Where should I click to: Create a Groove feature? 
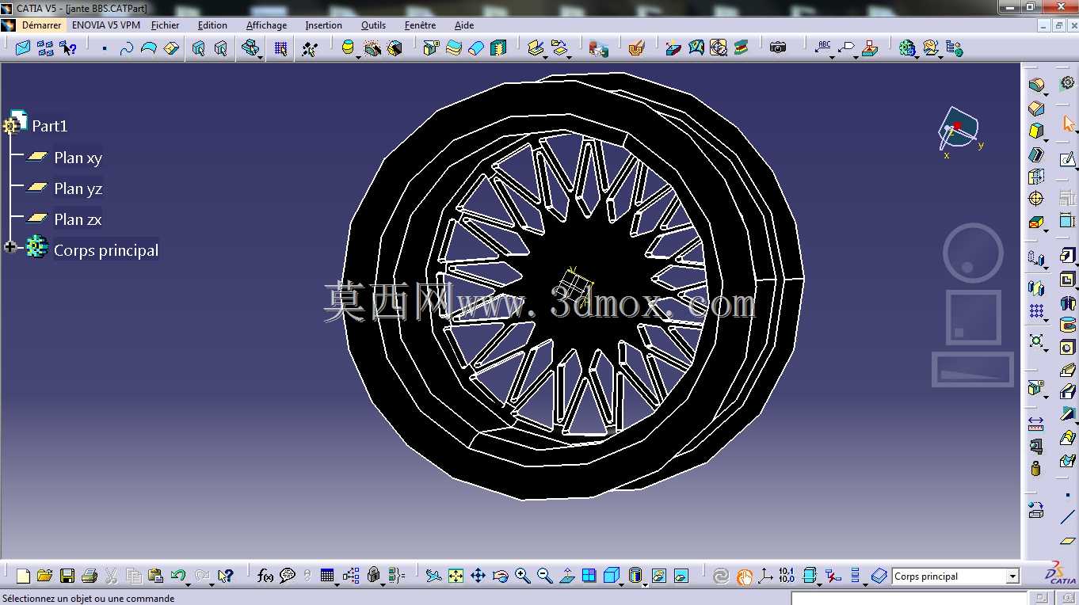tap(1067, 325)
